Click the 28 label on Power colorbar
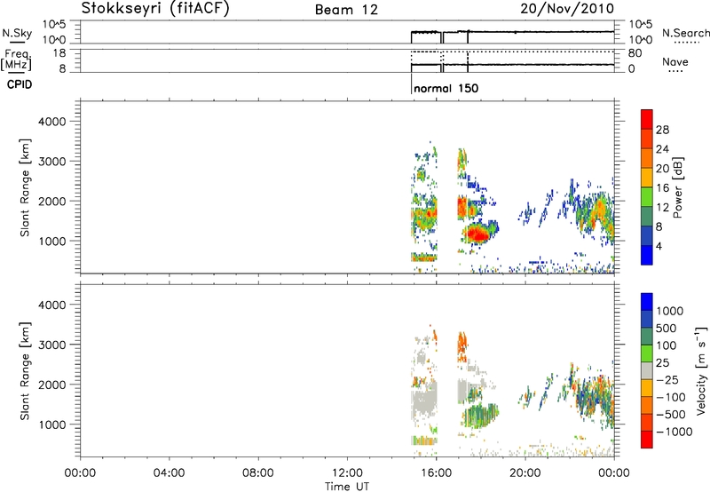This screenshot has height=492, width=710. pyautogui.click(x=662, y=130)
